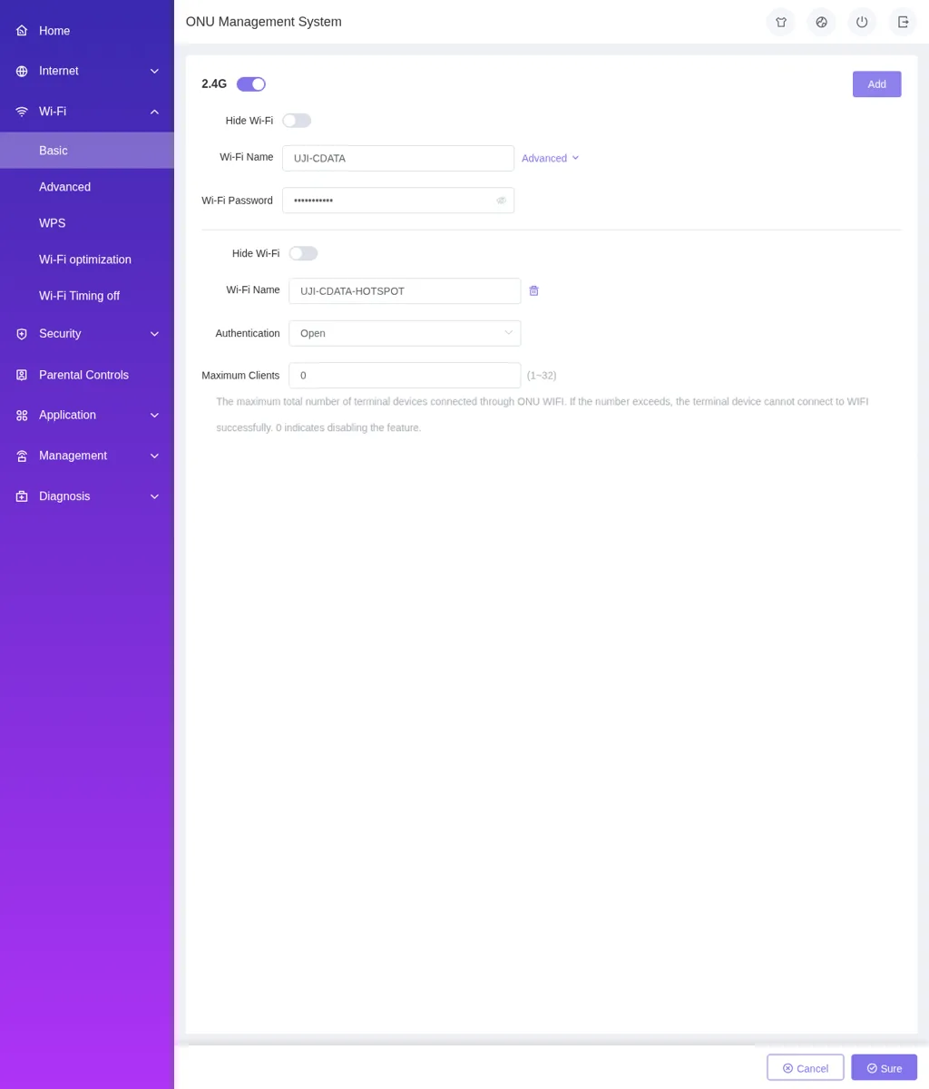The width and height of the screenshot is (929, 1089).
Task: Open the Authentication dropdown
Action: point(405,333)
